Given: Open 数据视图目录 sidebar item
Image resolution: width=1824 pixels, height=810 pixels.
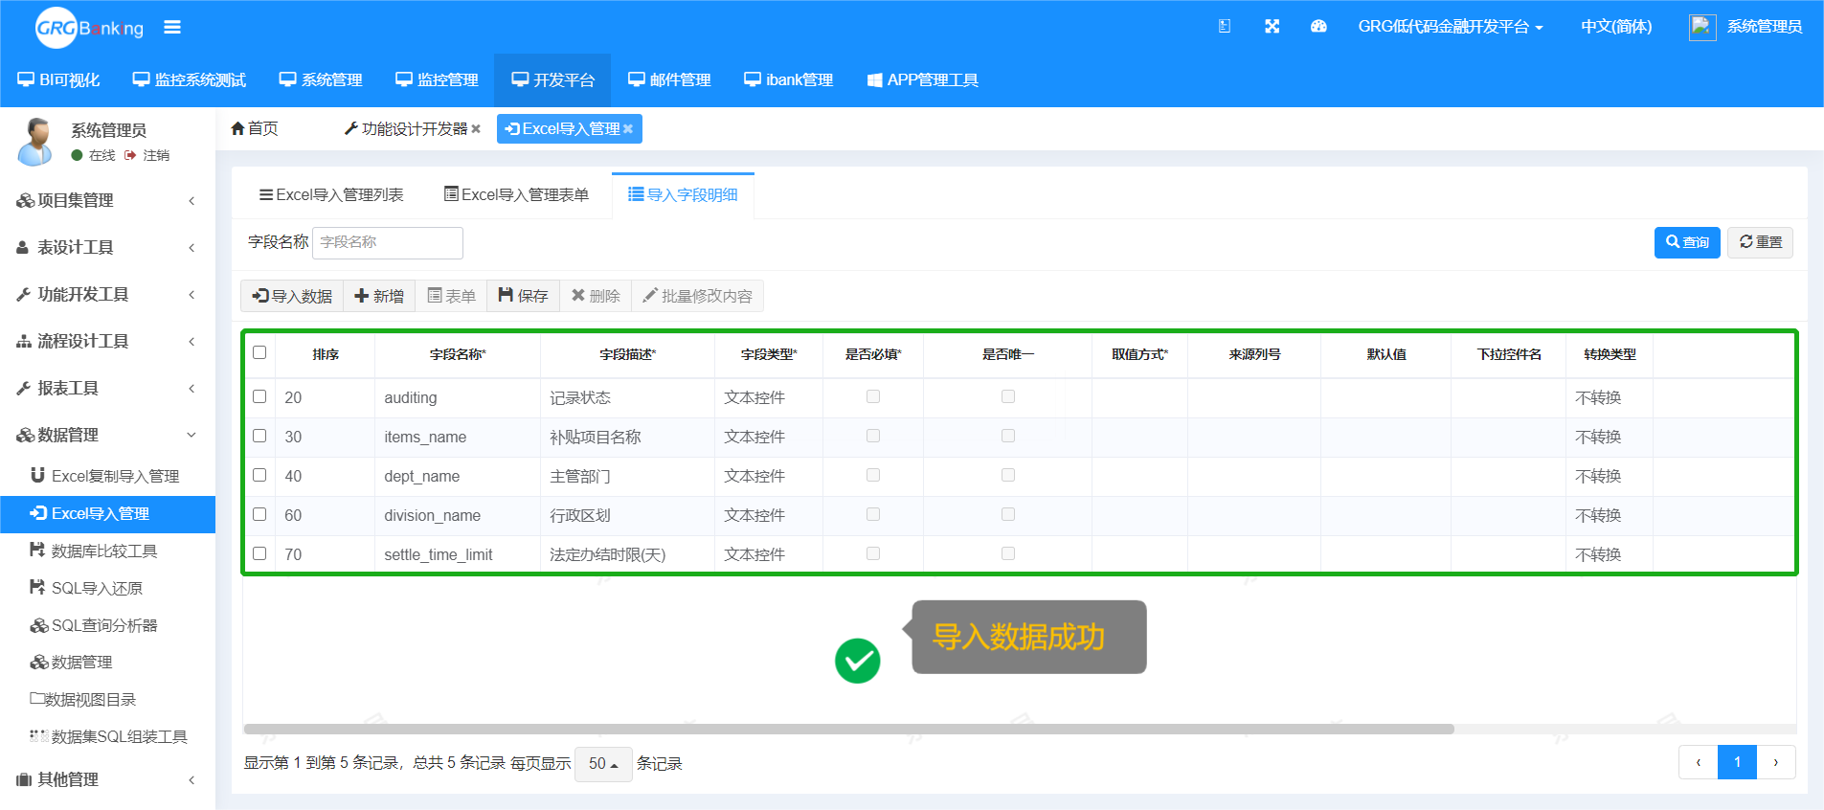Looking at the screenshot, I should [107, 700].
